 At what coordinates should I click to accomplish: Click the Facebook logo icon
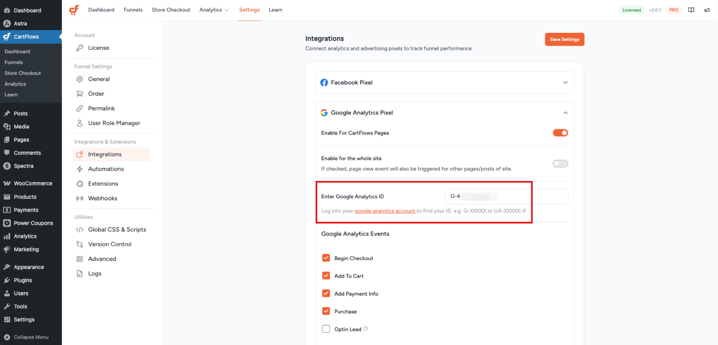324,83
